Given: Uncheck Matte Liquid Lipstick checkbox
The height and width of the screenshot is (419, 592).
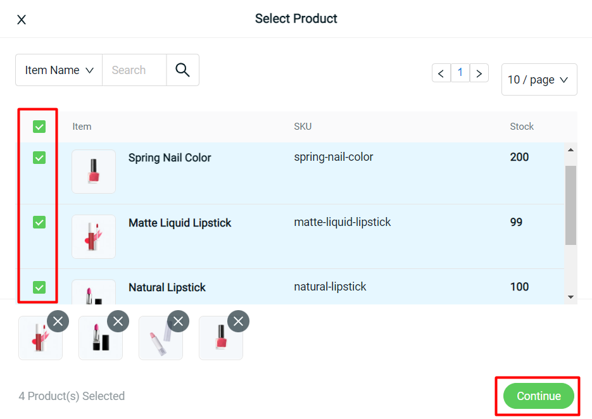Looking at the screenshot, I should (x=39, y=222).
